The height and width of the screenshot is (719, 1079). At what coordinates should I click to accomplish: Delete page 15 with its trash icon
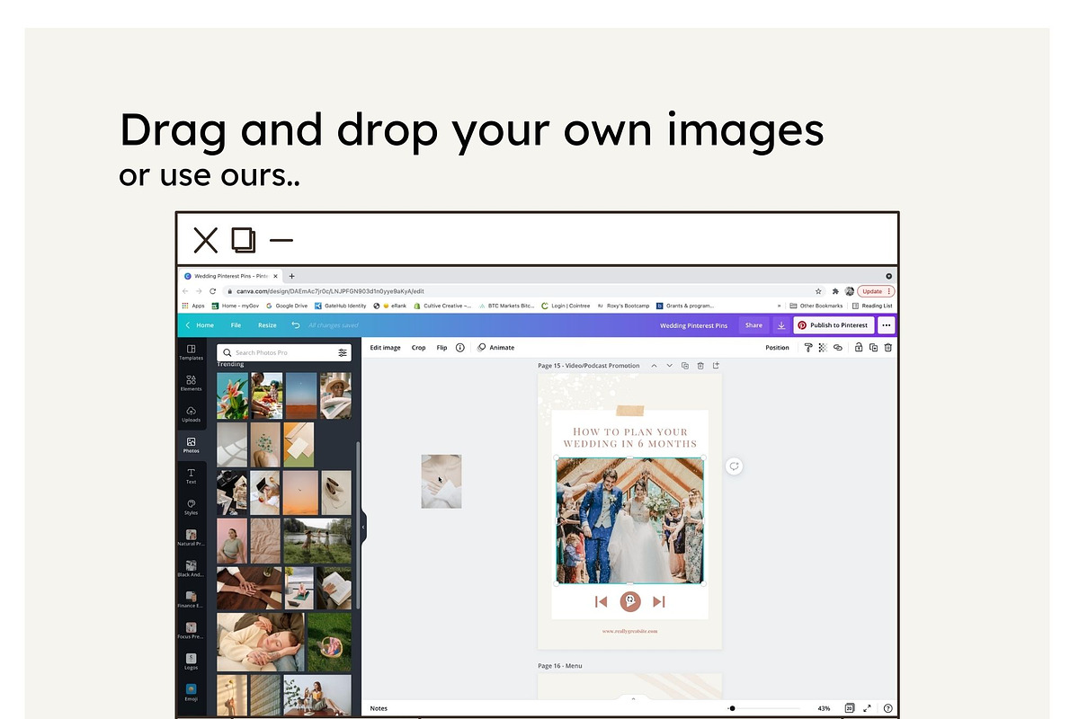coord(700,366)
